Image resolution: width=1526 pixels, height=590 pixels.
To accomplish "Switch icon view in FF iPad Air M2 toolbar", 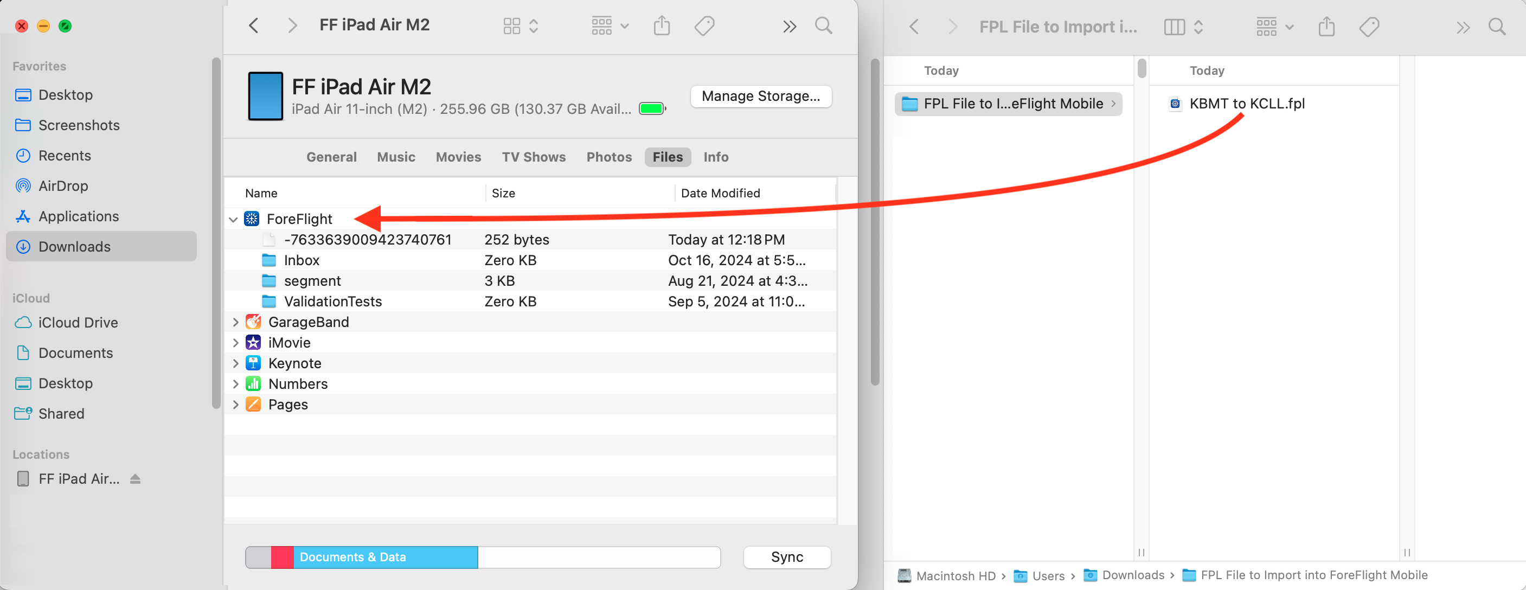I will pos(520,26).
